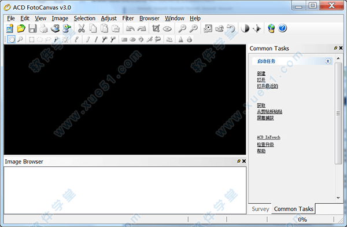Click the 帮助 link in Common Tasks
Image resolution: width=347 pixels, height=227 pixels.
tap(261, 151)
